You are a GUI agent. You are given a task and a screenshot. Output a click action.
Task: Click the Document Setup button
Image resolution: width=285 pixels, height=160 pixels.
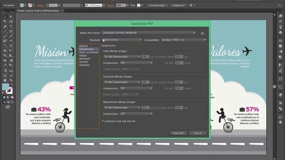point(157,5)
